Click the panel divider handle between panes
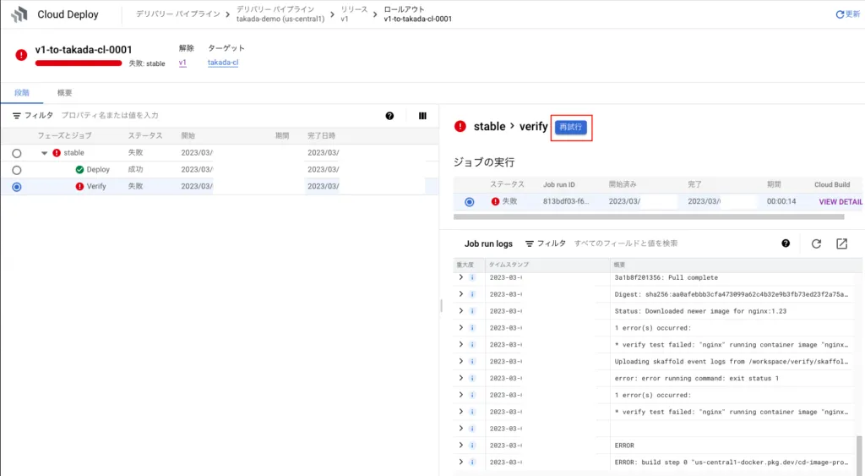This screenshot has width=865, height=476. (441, 305)
